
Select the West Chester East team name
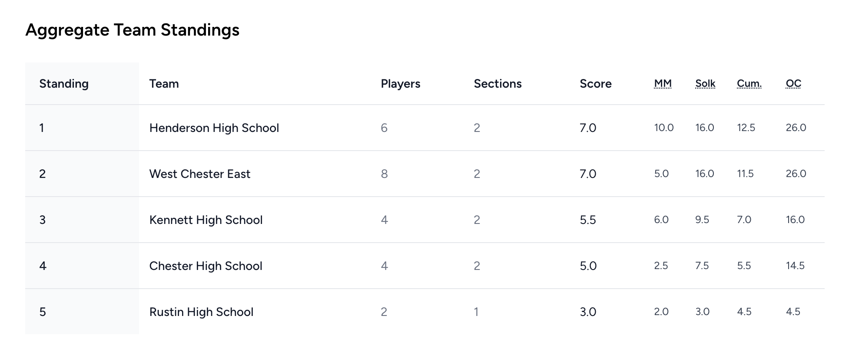(199, 174)
